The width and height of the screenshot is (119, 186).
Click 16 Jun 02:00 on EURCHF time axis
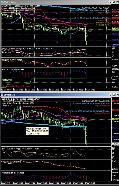coord(42,183)
